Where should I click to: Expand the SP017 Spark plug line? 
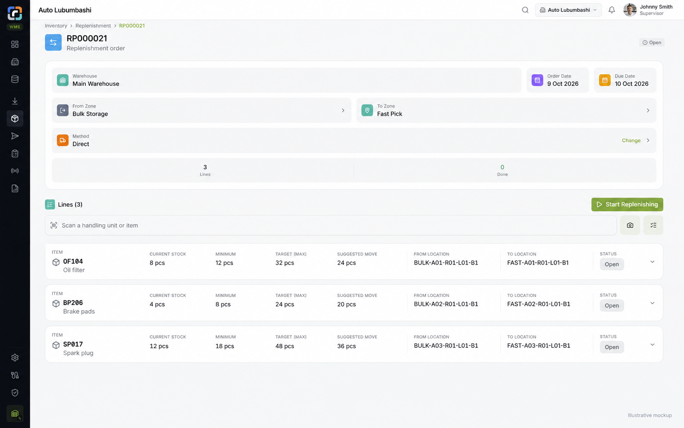click(653, 345)
